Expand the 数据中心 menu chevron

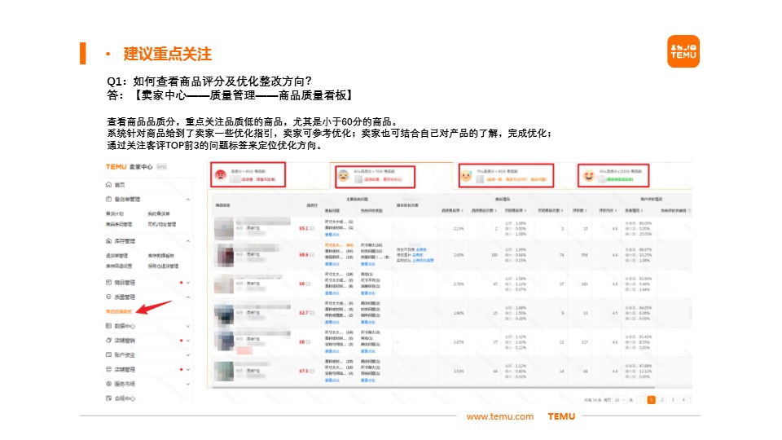coord(188,326)
